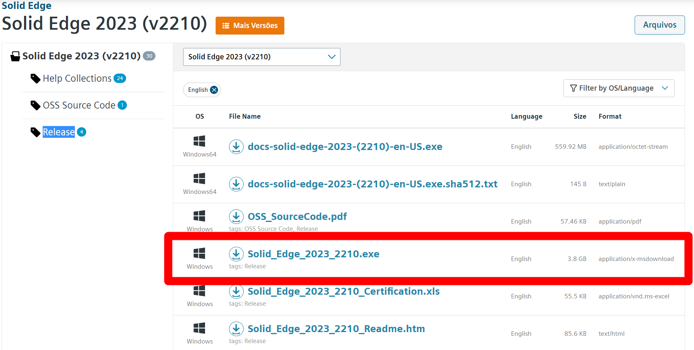Screen dimensions: 694x350
Task: Select OSS Source Code category in sidebar
Action: tap(79, 105)
